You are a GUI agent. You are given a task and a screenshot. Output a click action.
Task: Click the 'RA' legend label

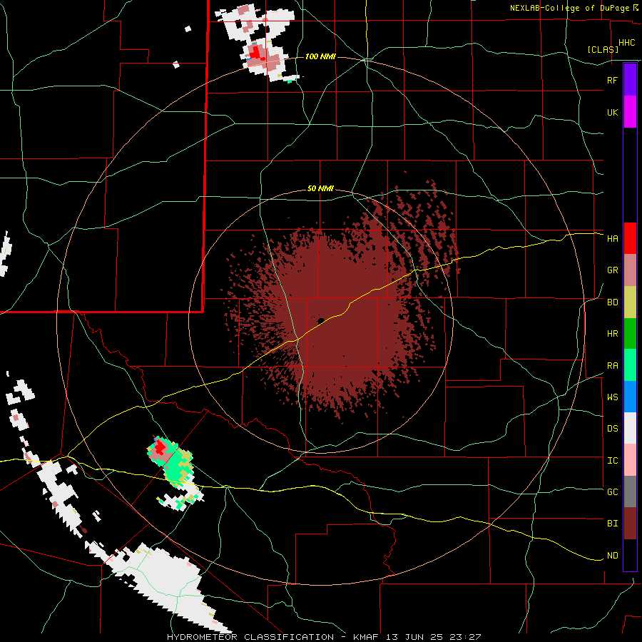pyautogui.click(x=612, y=365)
